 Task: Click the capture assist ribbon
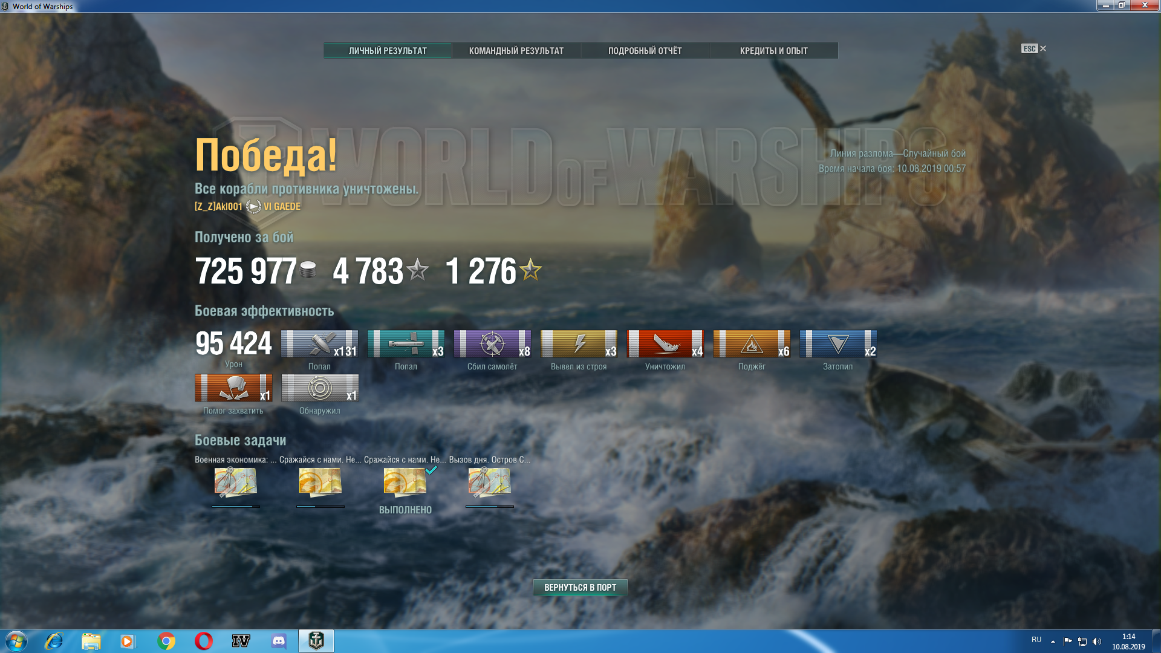click(233, 388)
